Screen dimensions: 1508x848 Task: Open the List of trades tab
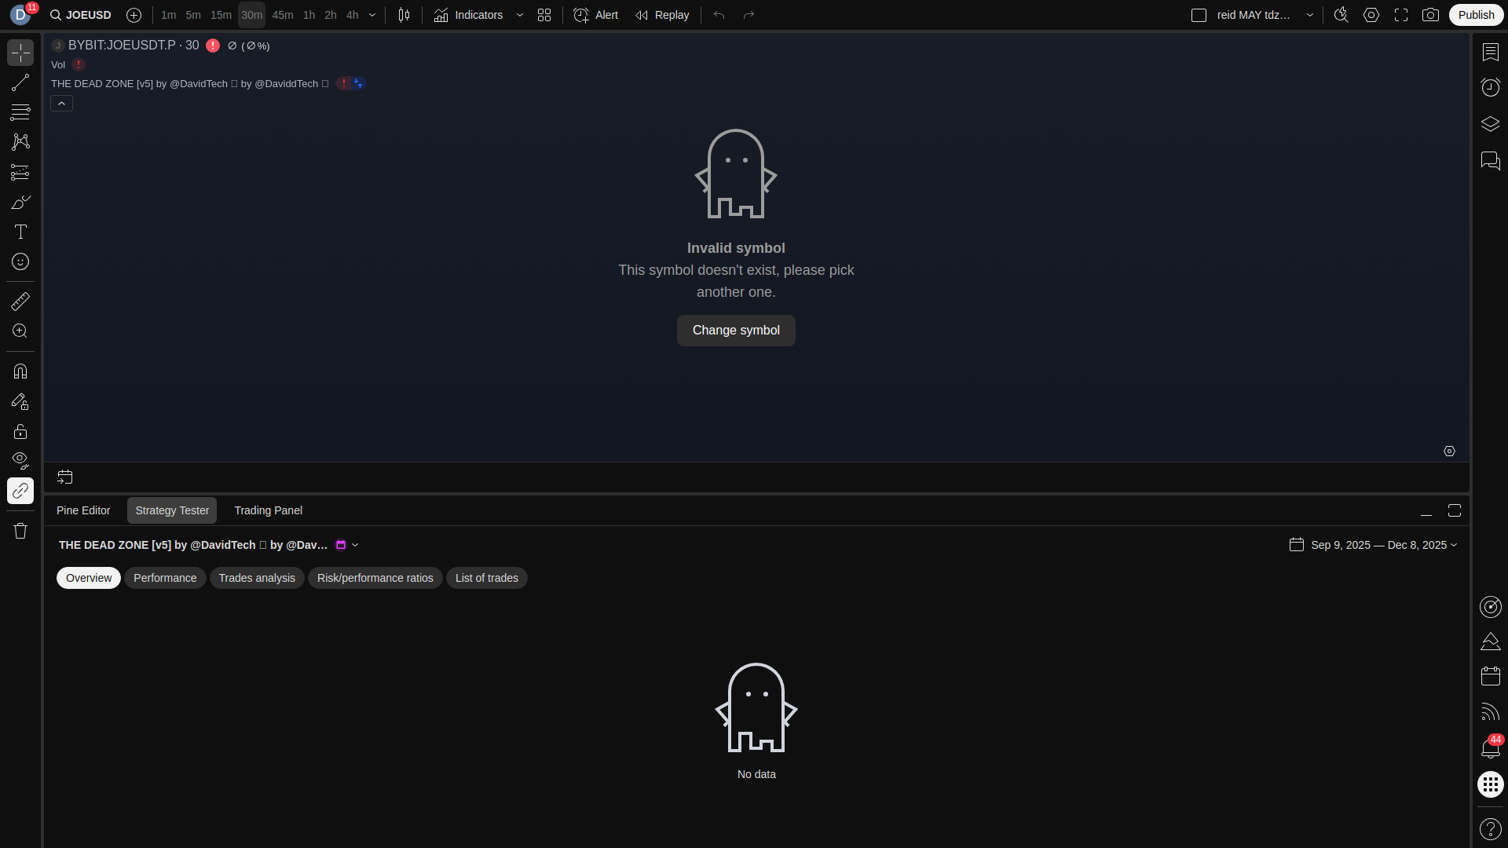click(x=486, y=578)
